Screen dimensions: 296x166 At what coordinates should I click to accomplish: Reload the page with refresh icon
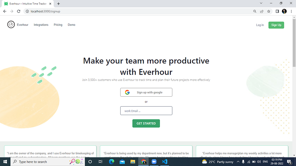(x=18, y=11)
